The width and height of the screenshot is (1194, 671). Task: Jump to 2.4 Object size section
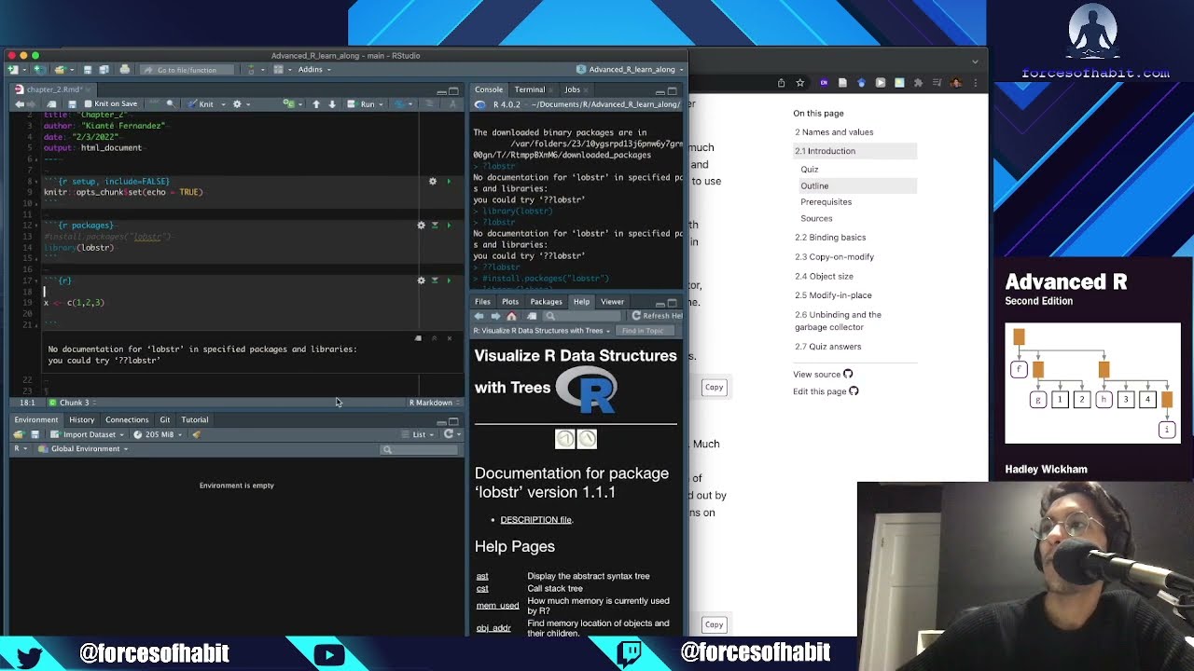click(824, 277)
